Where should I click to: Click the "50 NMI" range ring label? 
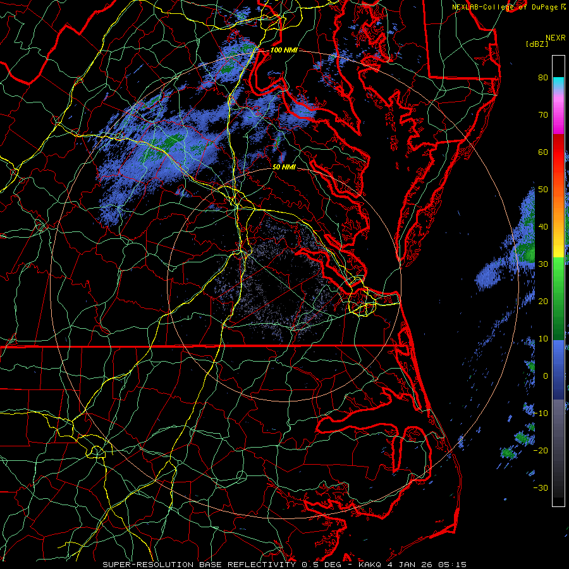click(284, 168)
